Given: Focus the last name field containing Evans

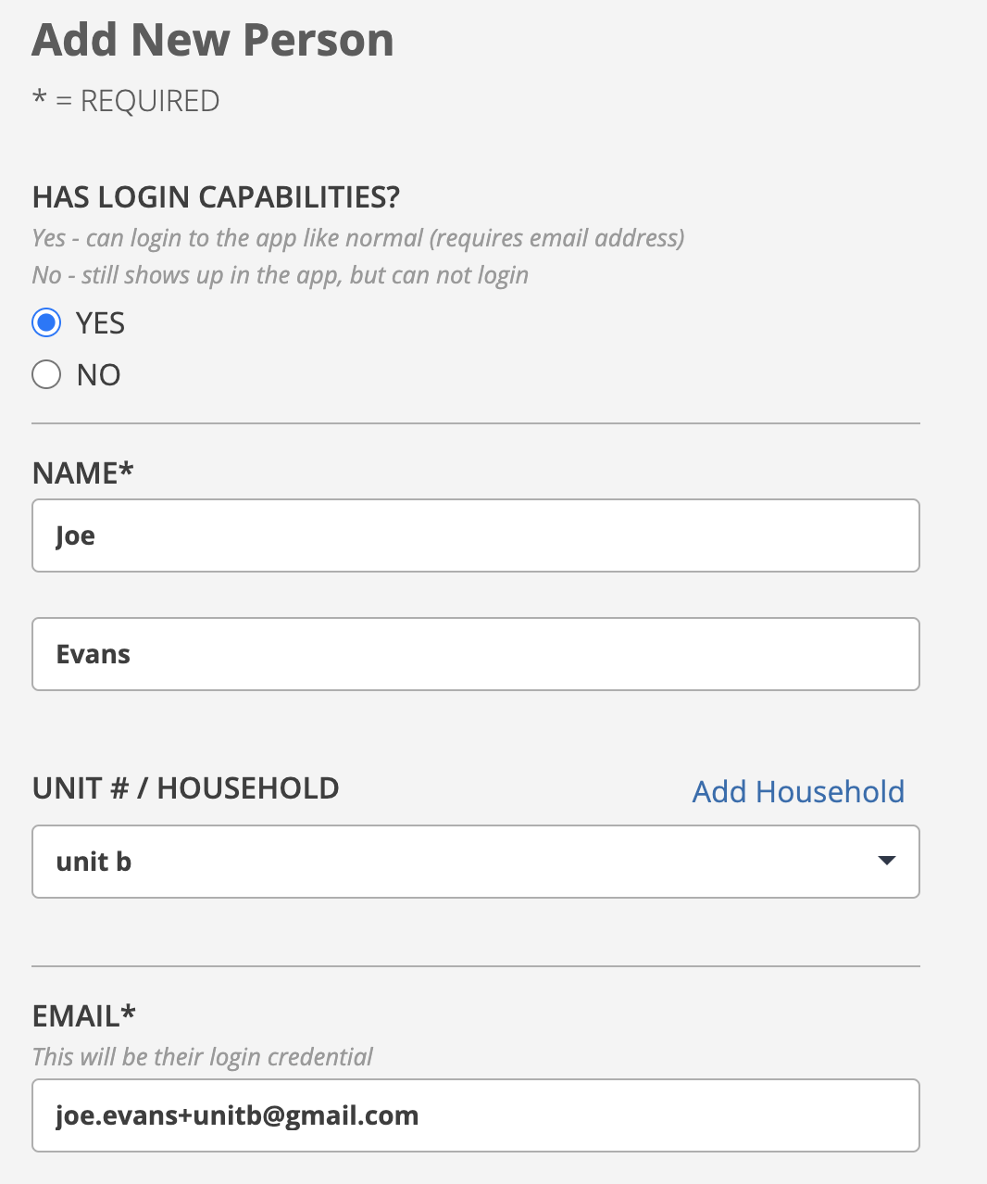Looking at the screenshot, I should coord(476,654).
